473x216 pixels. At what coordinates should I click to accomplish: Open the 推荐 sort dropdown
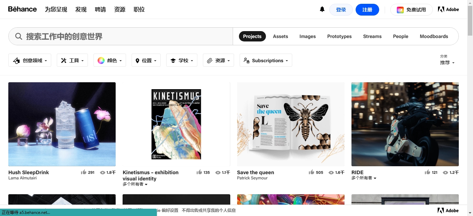[447, 63]
